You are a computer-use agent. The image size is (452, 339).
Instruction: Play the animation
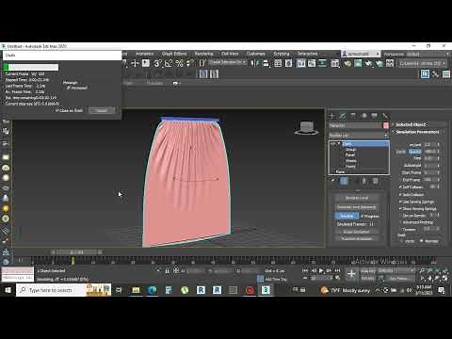[x=321, y=270]
